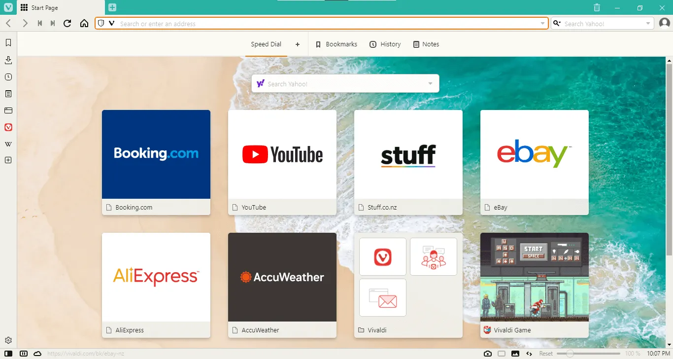Open the closed tabs trash can
Viewport: 673px width, 359px height.
click(x=597, y=7)
